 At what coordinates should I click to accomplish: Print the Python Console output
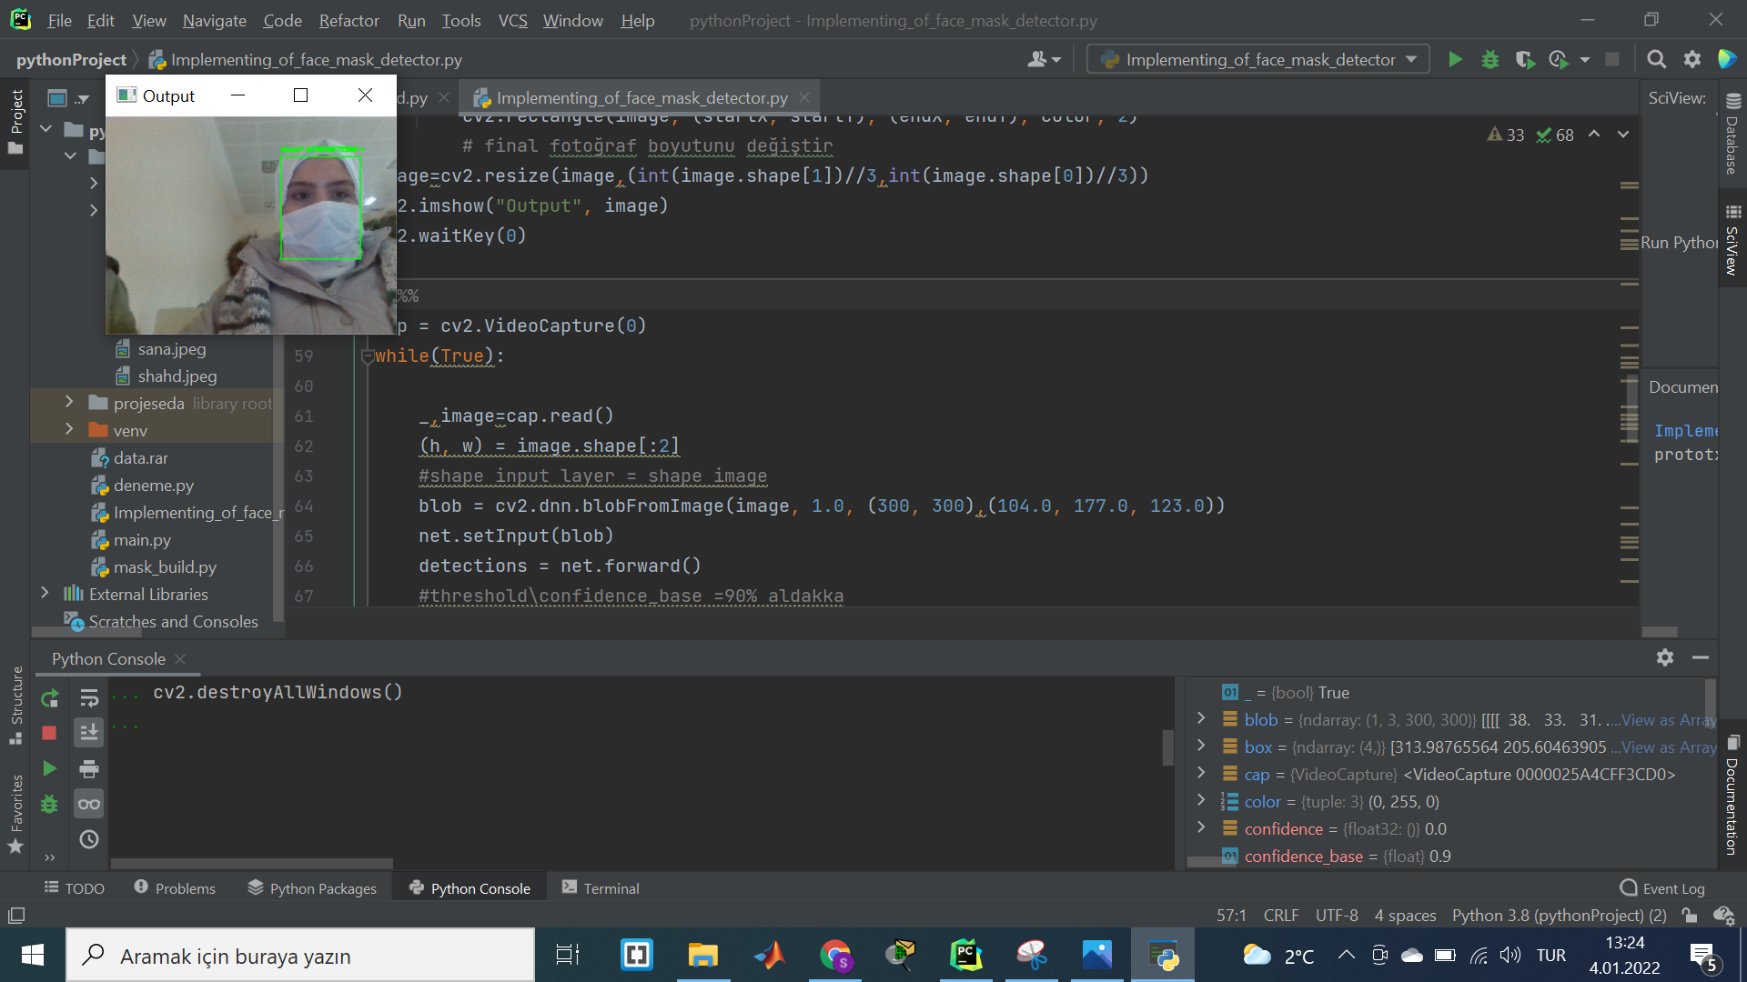coord(88,768)
